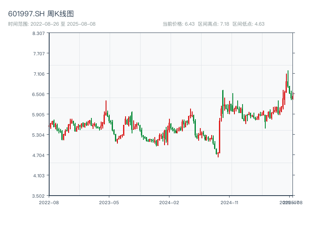Viewport: 325px width, 244px height.
Task: Click the x-axis label 2024-11
Action: coord(229,203)
